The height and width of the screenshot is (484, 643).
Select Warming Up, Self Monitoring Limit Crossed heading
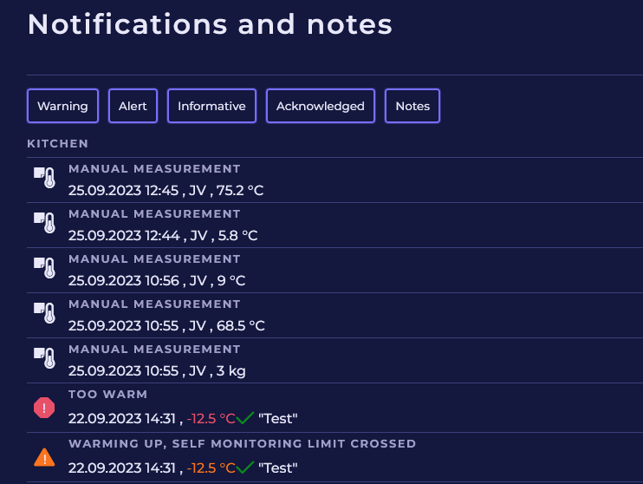pos(242,444)
